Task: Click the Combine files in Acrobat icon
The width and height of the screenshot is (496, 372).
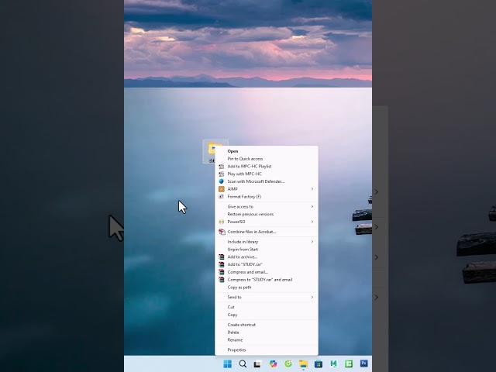Action: tap(222, 232)
